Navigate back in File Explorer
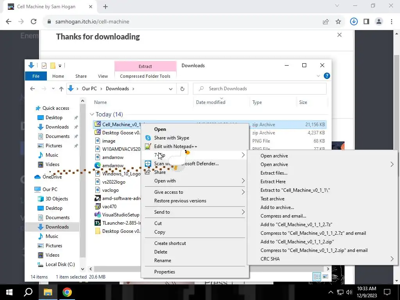The height and width of the screenshot is (300, 400). [32, 89]
